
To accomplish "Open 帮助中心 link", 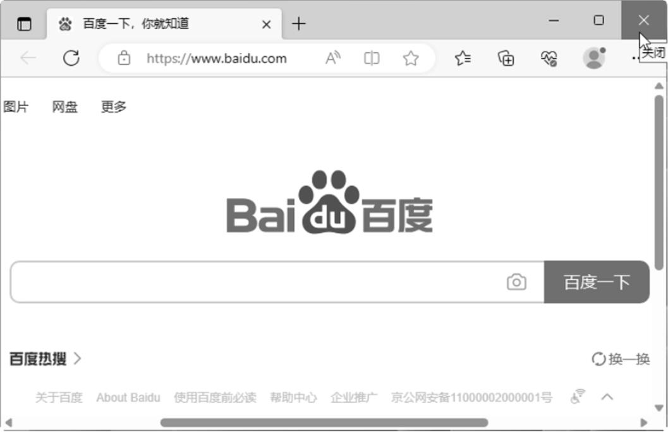I will pos(293,397).
